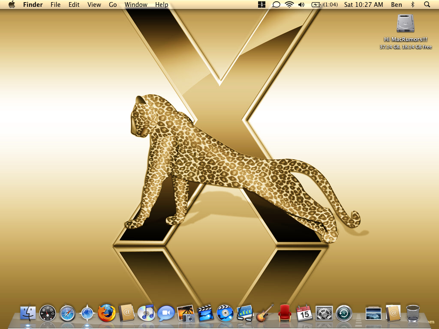Open battery status menu showing 1:04

pos(325,4)
